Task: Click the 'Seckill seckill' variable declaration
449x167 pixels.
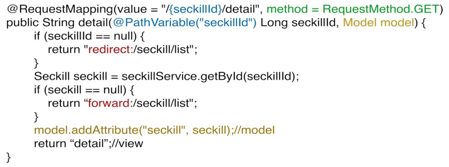Action: pos(70,77)
